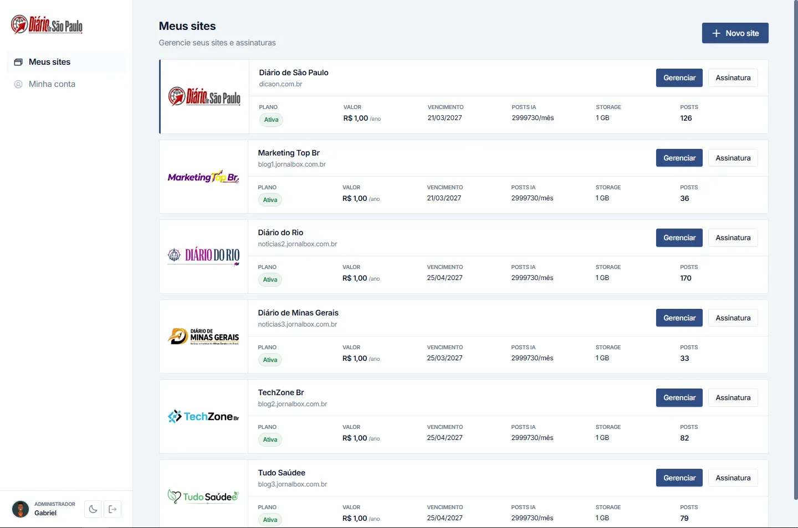Click the Gabriel user name
The width and height of the screenshot is (798, 528).
45,513
